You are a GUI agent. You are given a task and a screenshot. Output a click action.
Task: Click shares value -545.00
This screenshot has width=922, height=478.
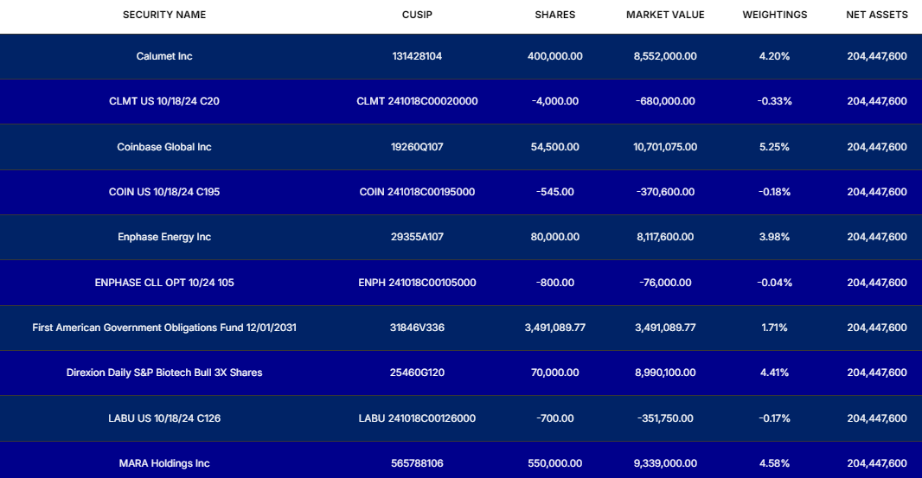(x=555, y=192)
